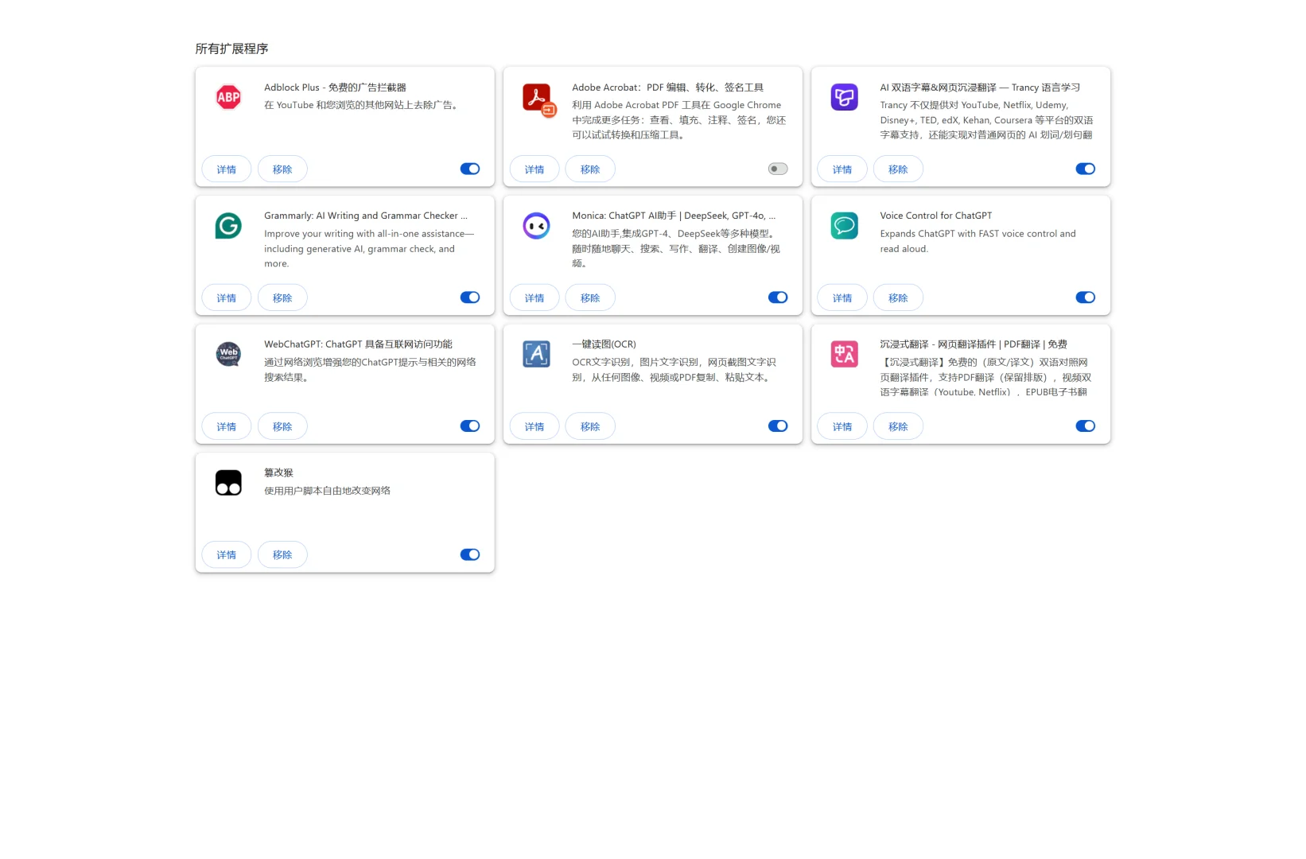Turn off the Trancy extension toggle
The image size is (1306, 859).
tap(1086, 169)
